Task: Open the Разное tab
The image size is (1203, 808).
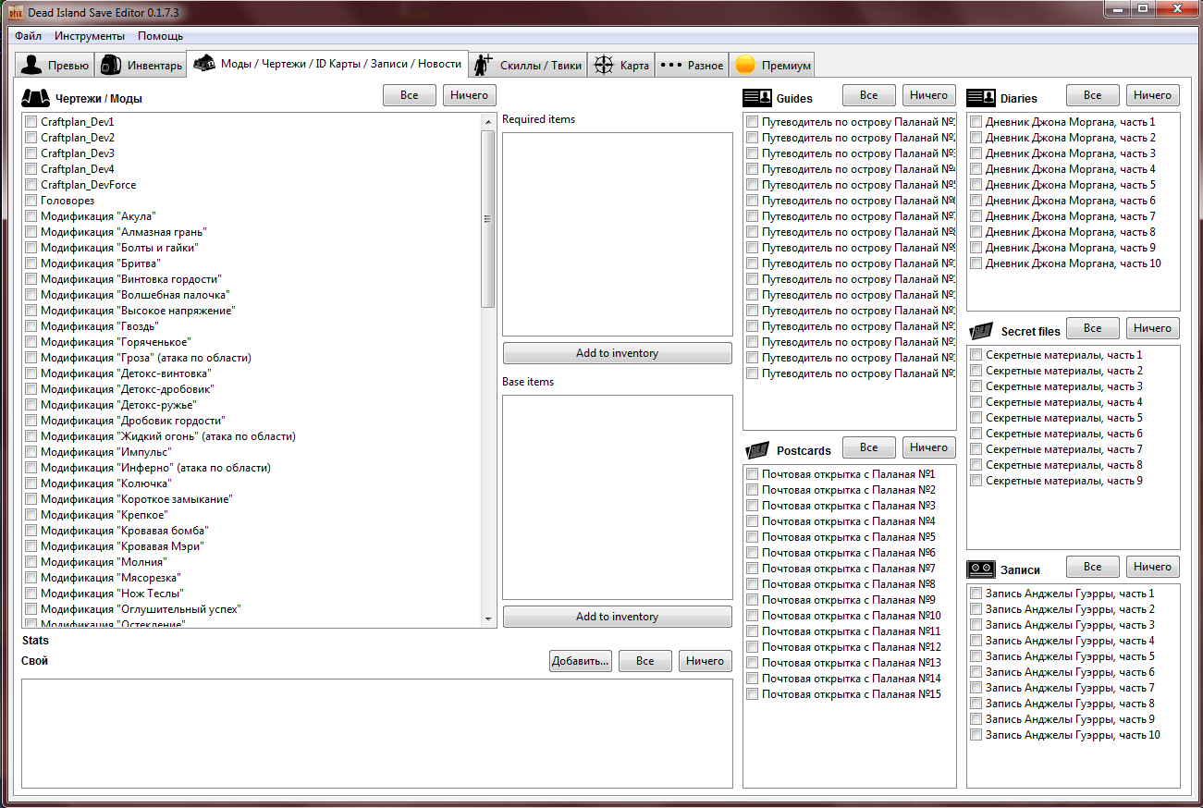Action: point(692,65)
